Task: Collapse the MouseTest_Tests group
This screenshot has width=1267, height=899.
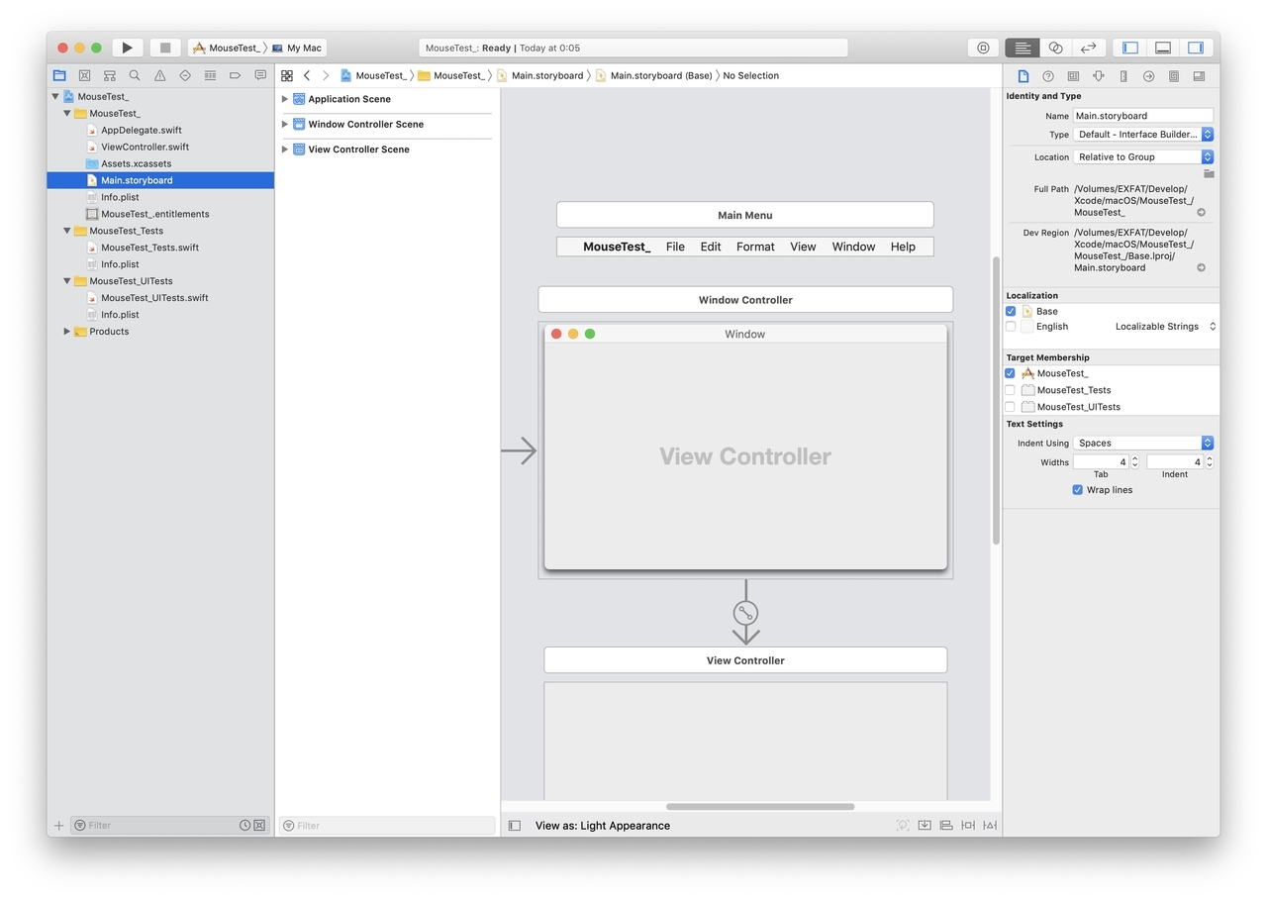Action: pos(67,231)
